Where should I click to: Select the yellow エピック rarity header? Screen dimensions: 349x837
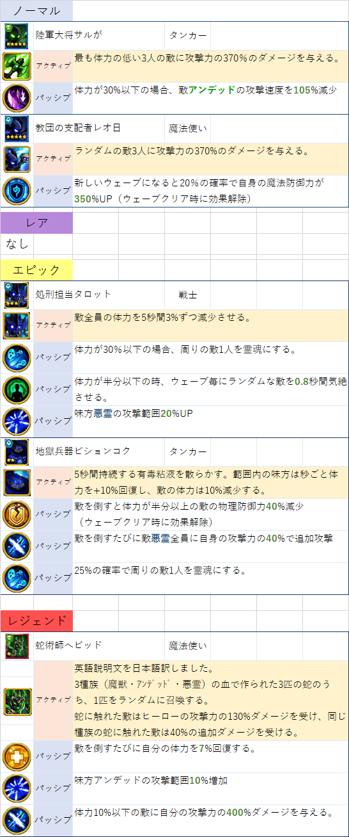(x=36, y=269)
